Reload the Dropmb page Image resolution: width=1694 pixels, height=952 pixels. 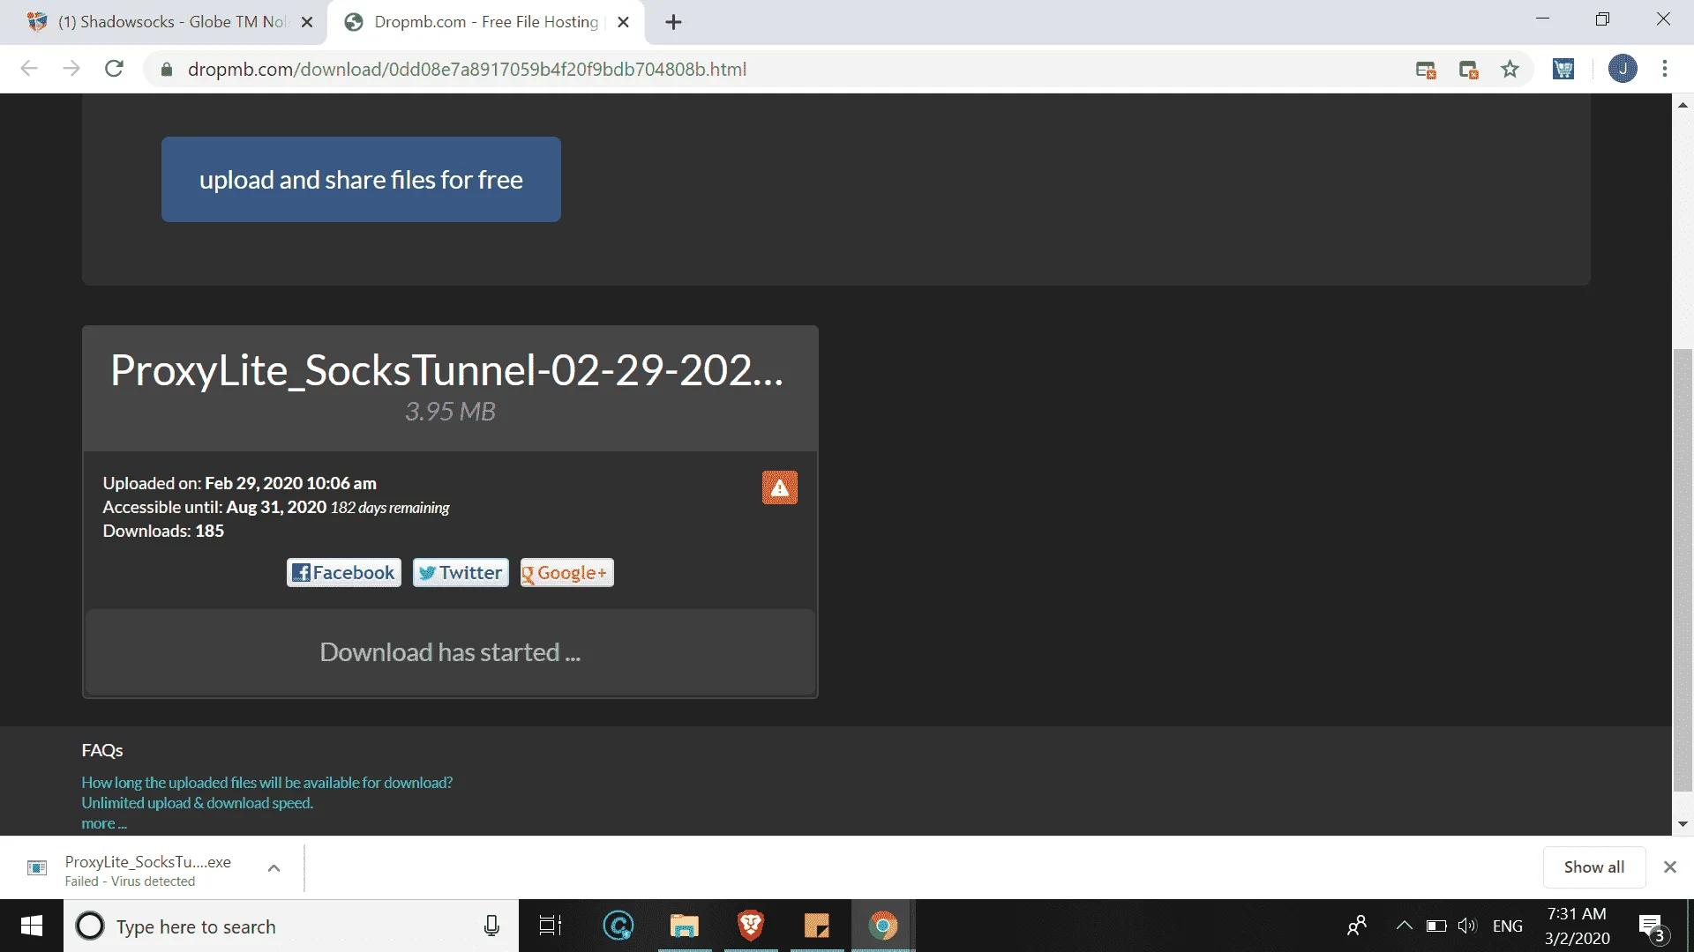(x=114, y=69)
